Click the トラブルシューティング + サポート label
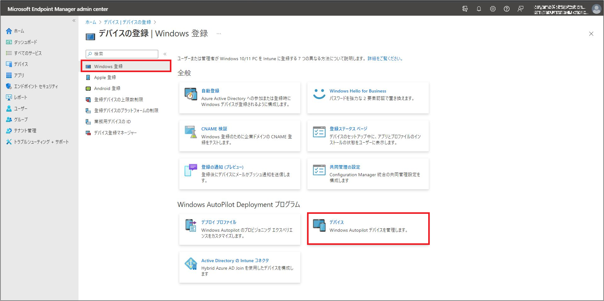This screenshot has height=301, width=604. pos(41,142)
